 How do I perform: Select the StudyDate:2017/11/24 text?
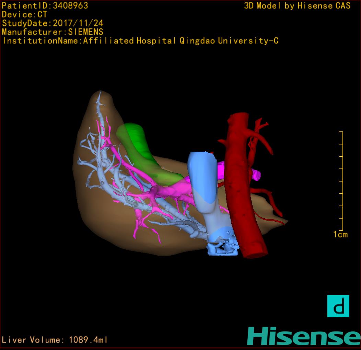click(x=53, y=23)
